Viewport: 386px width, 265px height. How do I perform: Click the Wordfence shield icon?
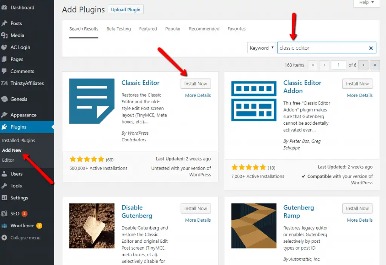(x=4, y=225)
